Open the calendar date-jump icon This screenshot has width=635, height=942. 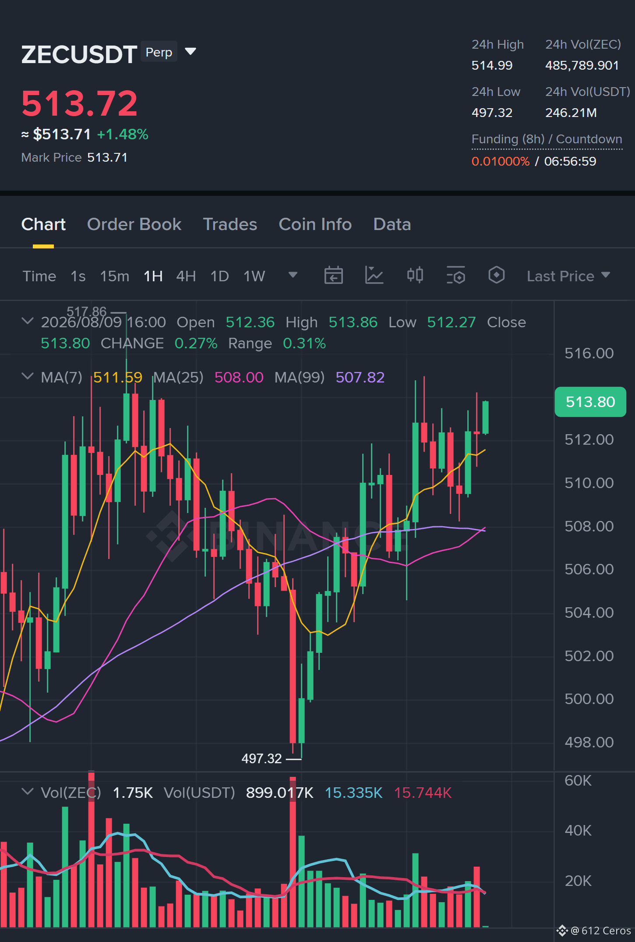point(333,276)
